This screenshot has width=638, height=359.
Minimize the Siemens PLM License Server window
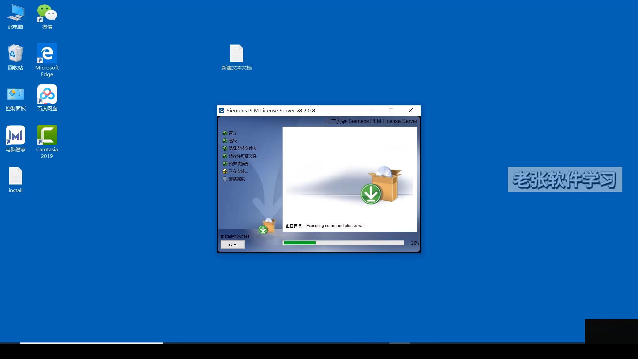click(x=372, y=110)
